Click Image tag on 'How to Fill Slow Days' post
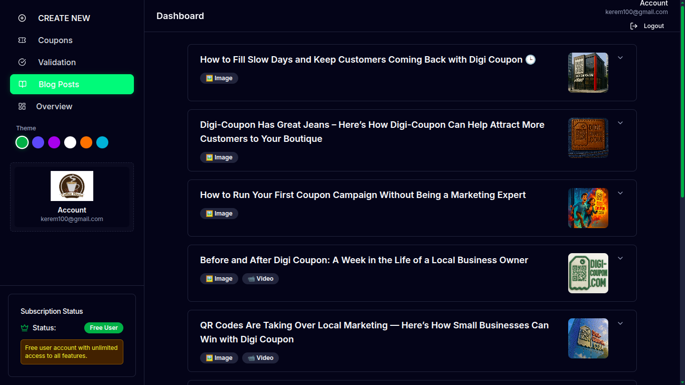The image size is (685, 385). pyautogui.click(x=219, y=78)
